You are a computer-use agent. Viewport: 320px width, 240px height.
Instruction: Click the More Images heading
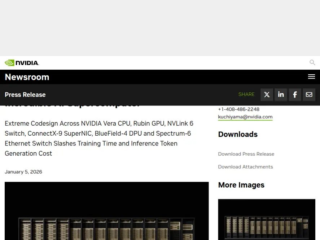tap(241, 185)
